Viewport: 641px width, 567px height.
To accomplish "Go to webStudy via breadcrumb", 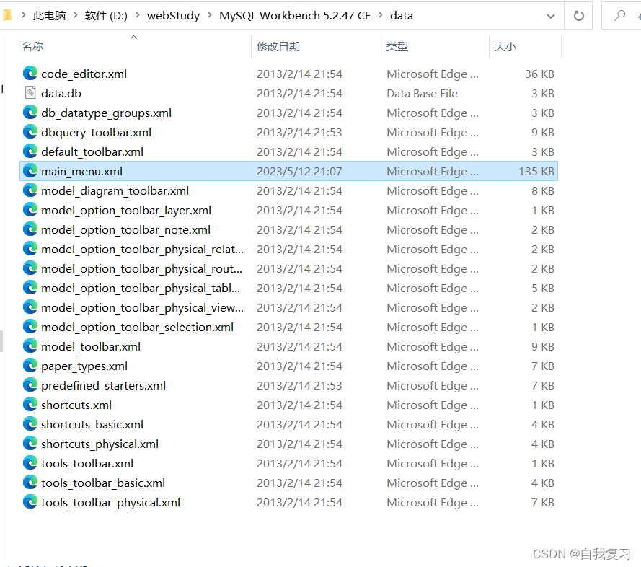I will (x=173, y=15).
